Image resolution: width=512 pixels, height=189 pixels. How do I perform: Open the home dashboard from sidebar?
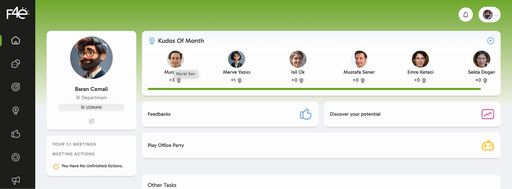pos(15,40)
